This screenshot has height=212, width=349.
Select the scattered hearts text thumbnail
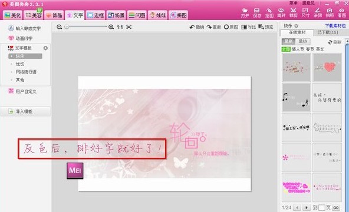coord(297,67)
